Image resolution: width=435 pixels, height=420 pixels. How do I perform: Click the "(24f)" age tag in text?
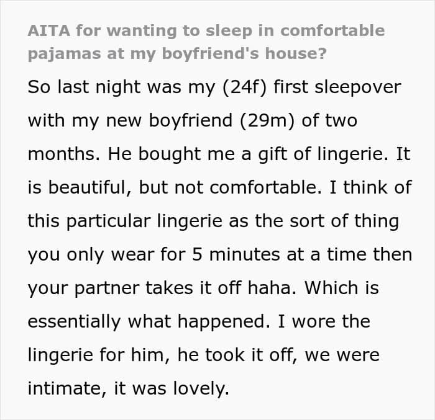[244, 87]
